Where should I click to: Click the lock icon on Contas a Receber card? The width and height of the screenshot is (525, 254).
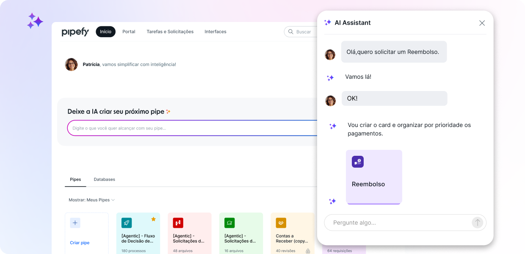pyautogui.click(x=308, y=251)
